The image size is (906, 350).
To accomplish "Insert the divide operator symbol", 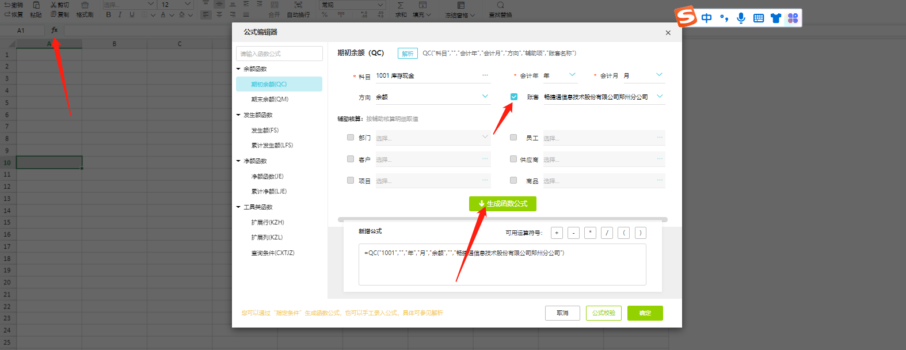I will 607,233.
